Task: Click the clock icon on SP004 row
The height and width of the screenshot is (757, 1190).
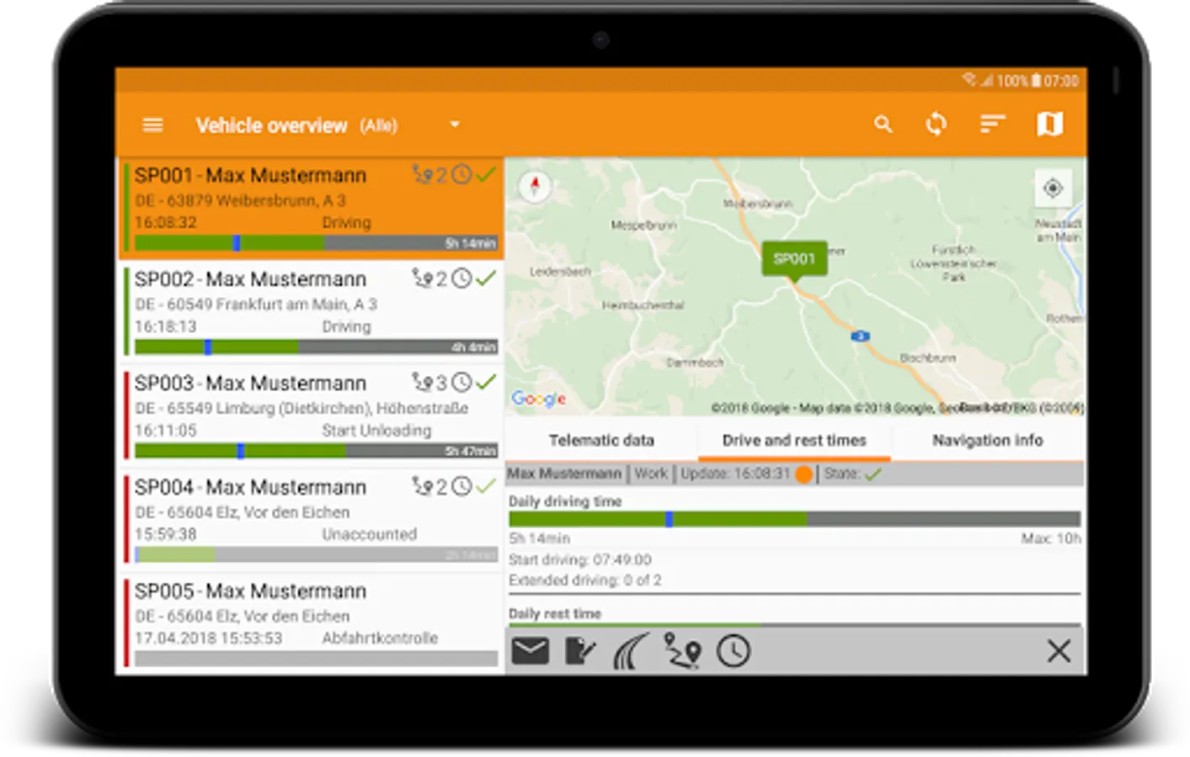Action: 462,486
